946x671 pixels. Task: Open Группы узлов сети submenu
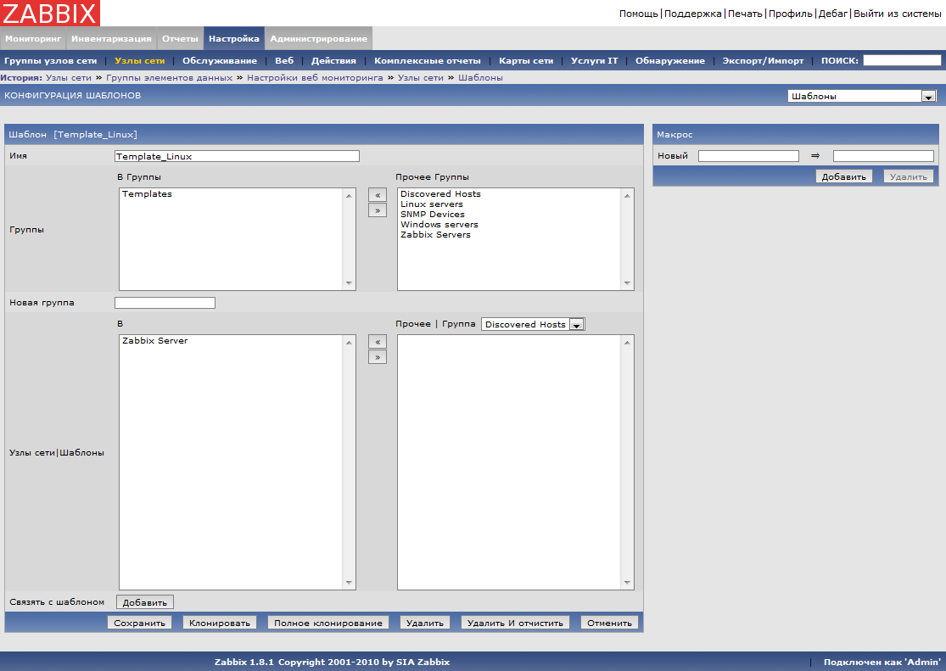coord(51,60)
